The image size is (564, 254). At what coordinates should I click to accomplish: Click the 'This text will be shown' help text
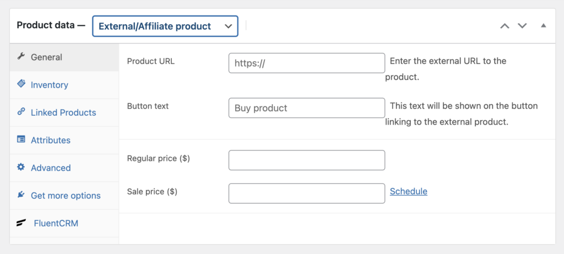click(462, 114)
